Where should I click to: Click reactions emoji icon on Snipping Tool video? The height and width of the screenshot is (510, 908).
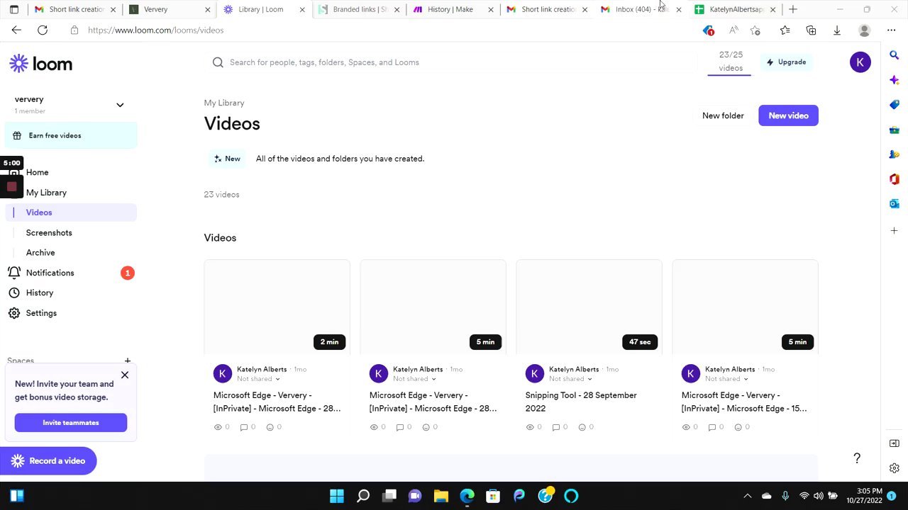click(582, 427)
